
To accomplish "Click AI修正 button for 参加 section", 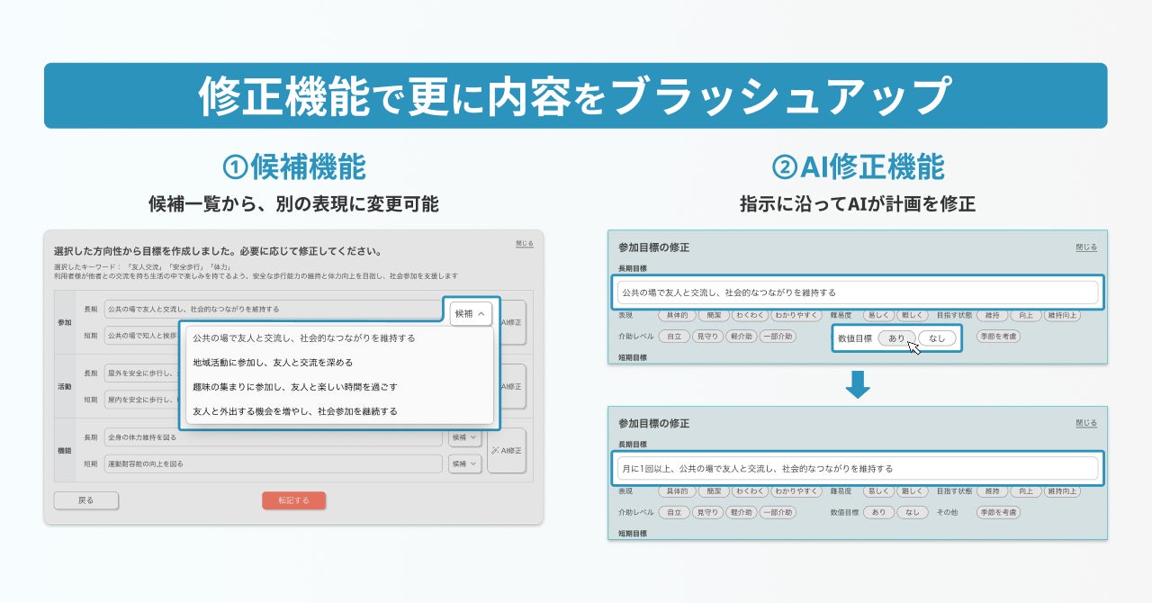I will pyautogui.click(x=512, y=322).
